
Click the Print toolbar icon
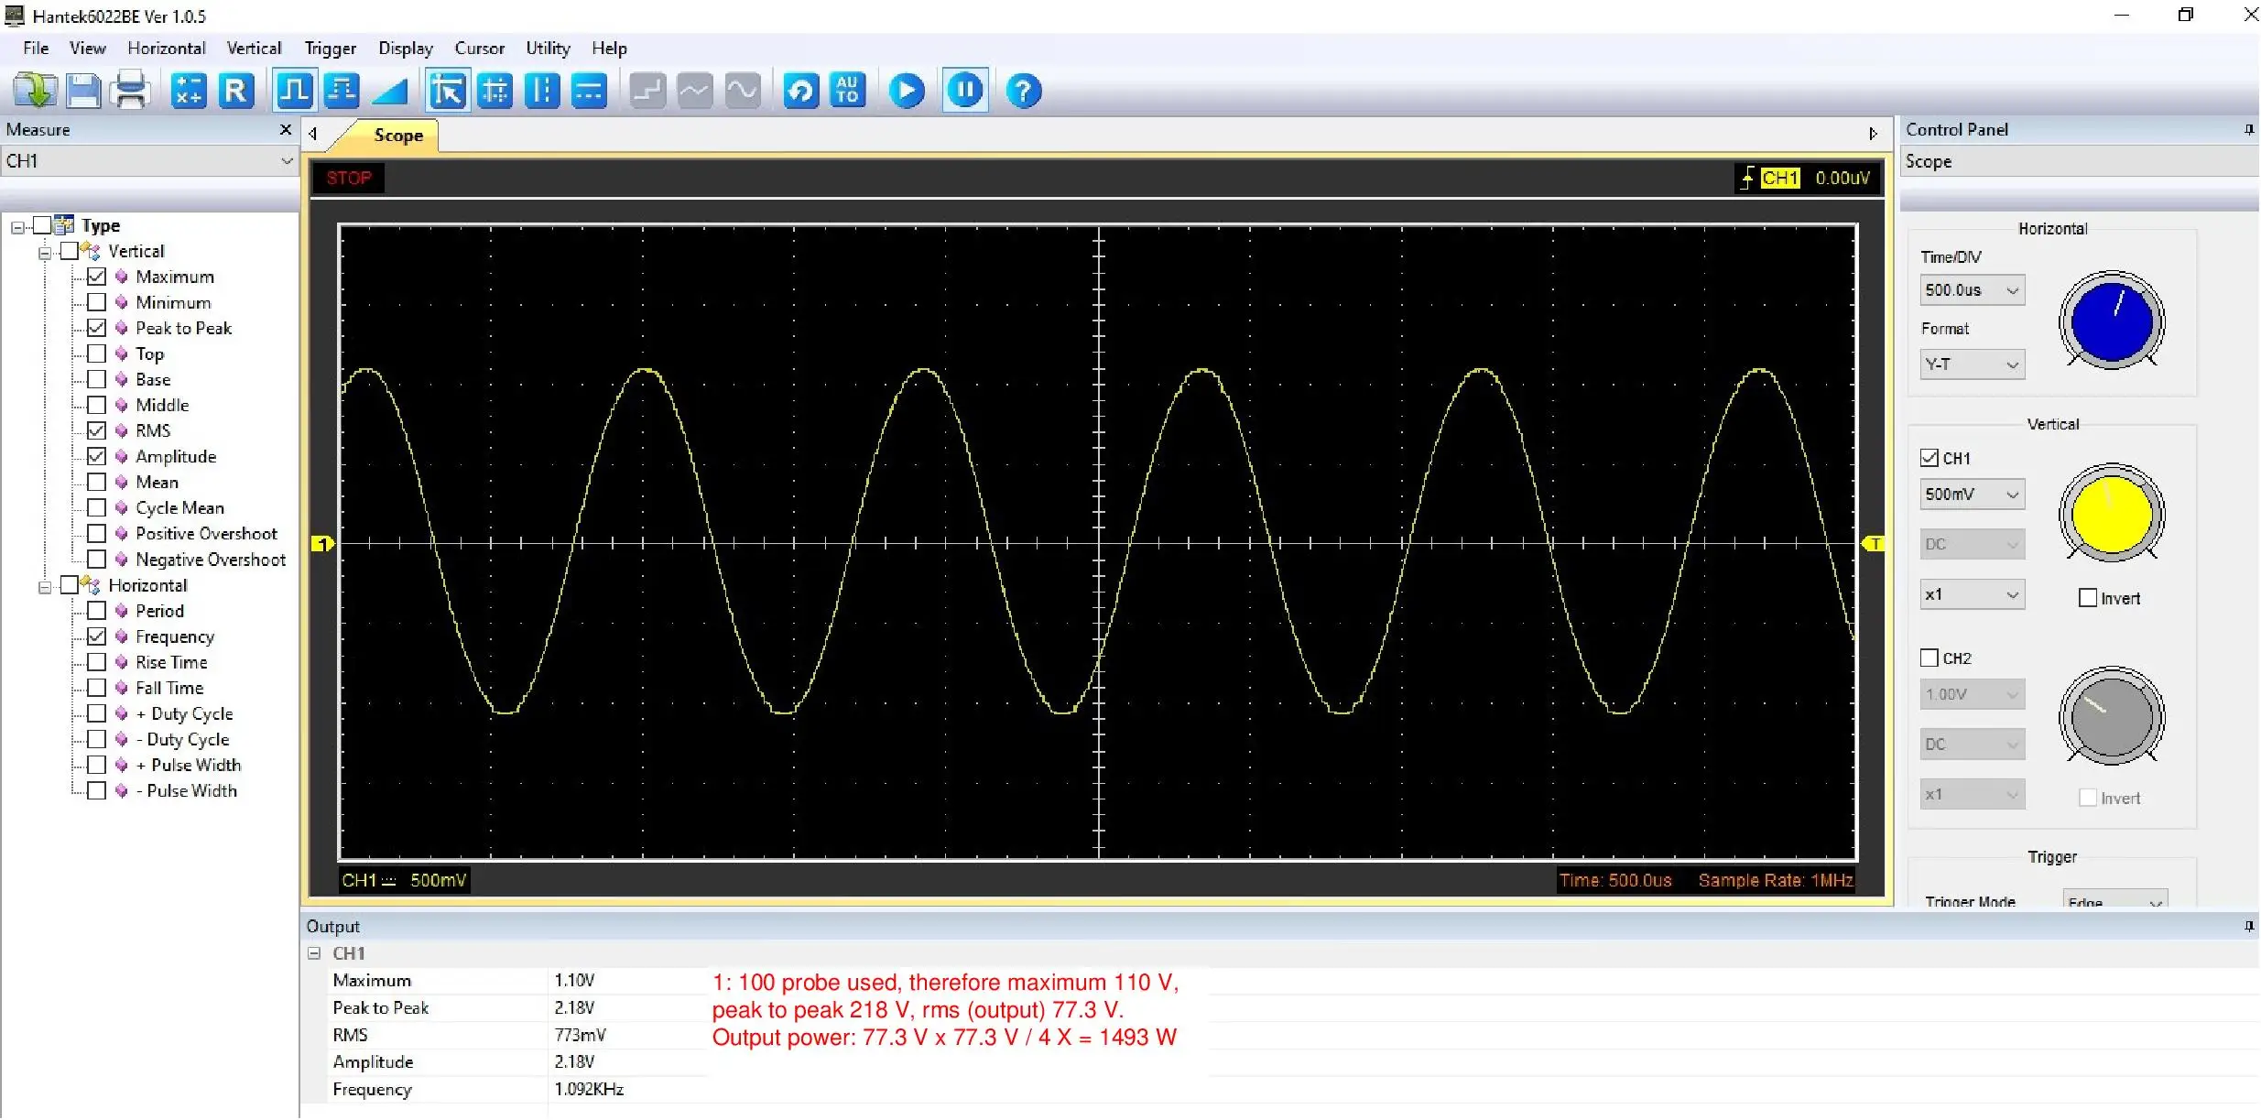tap(130, 91)
